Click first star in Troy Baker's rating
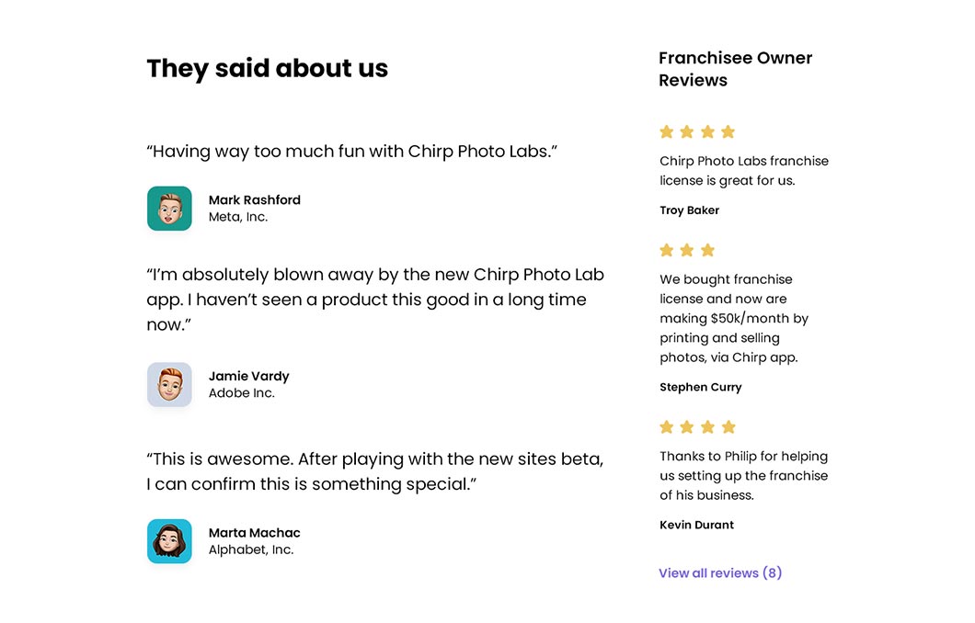This screenshot has width=975, height=623. [667, 131]
